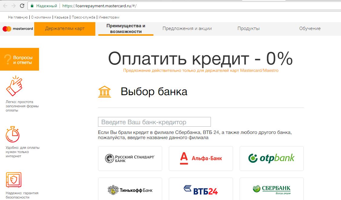Click the Надежно: гарантия безопасности text

point(22,195)
